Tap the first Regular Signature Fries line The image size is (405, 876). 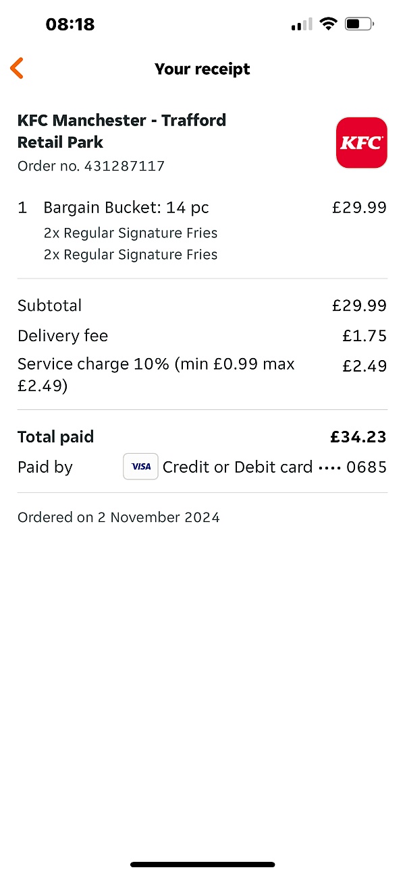pos(130,233)
